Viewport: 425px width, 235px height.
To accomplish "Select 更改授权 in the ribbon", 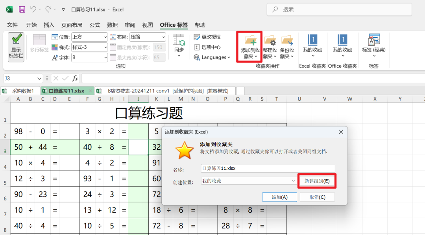I will [x=206, y=36].
